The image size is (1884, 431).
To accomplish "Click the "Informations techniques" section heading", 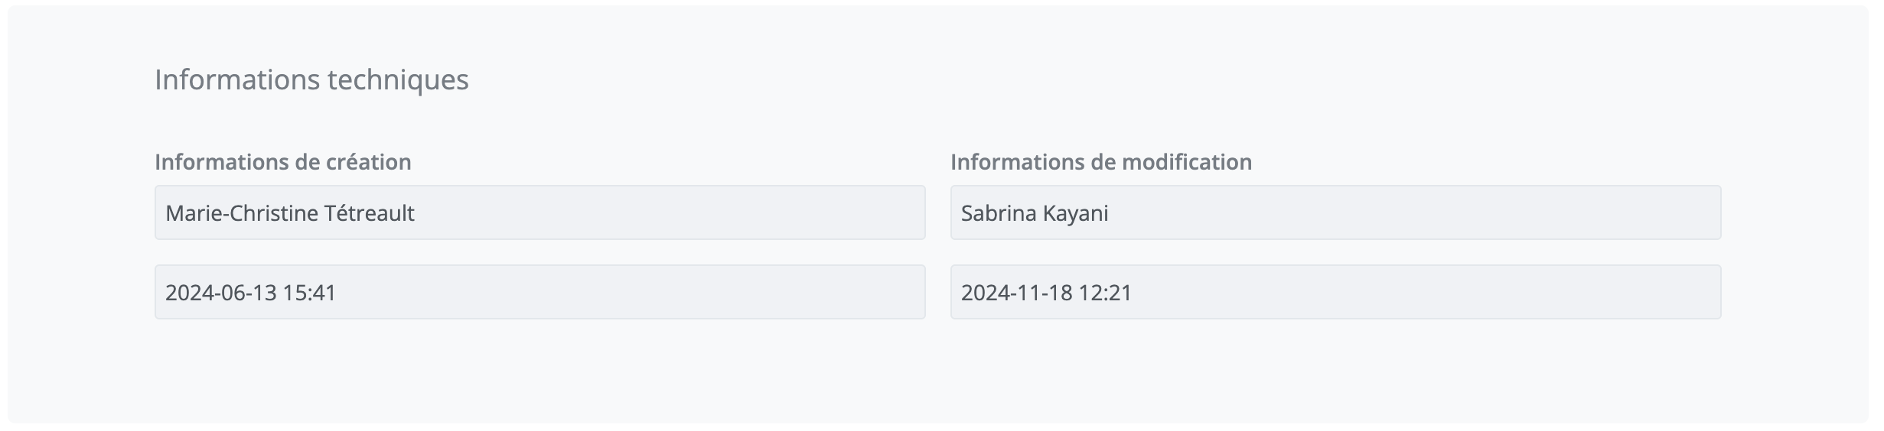I will [311, 79].
